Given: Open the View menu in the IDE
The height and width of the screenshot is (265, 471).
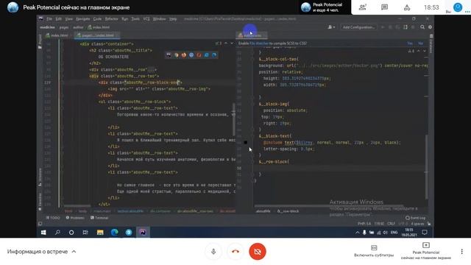Looking at the screenshot, I should click(x=68, y=19).
